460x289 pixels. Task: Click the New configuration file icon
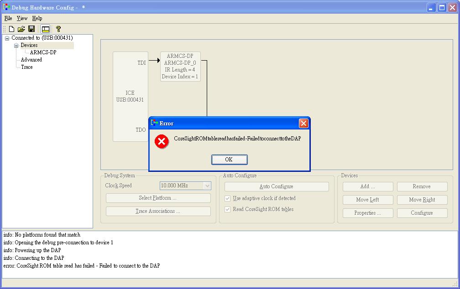(12, 29)
